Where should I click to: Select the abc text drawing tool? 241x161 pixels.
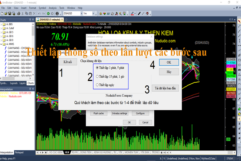[x=239, y=70]
